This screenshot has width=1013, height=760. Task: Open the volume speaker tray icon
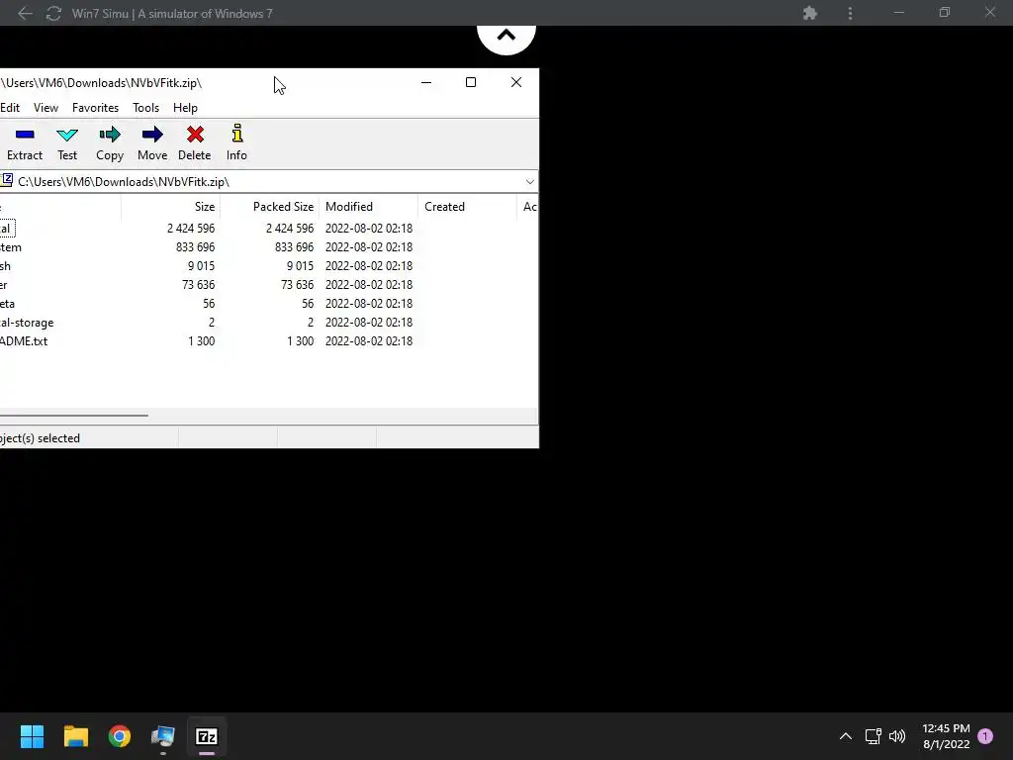897,736
